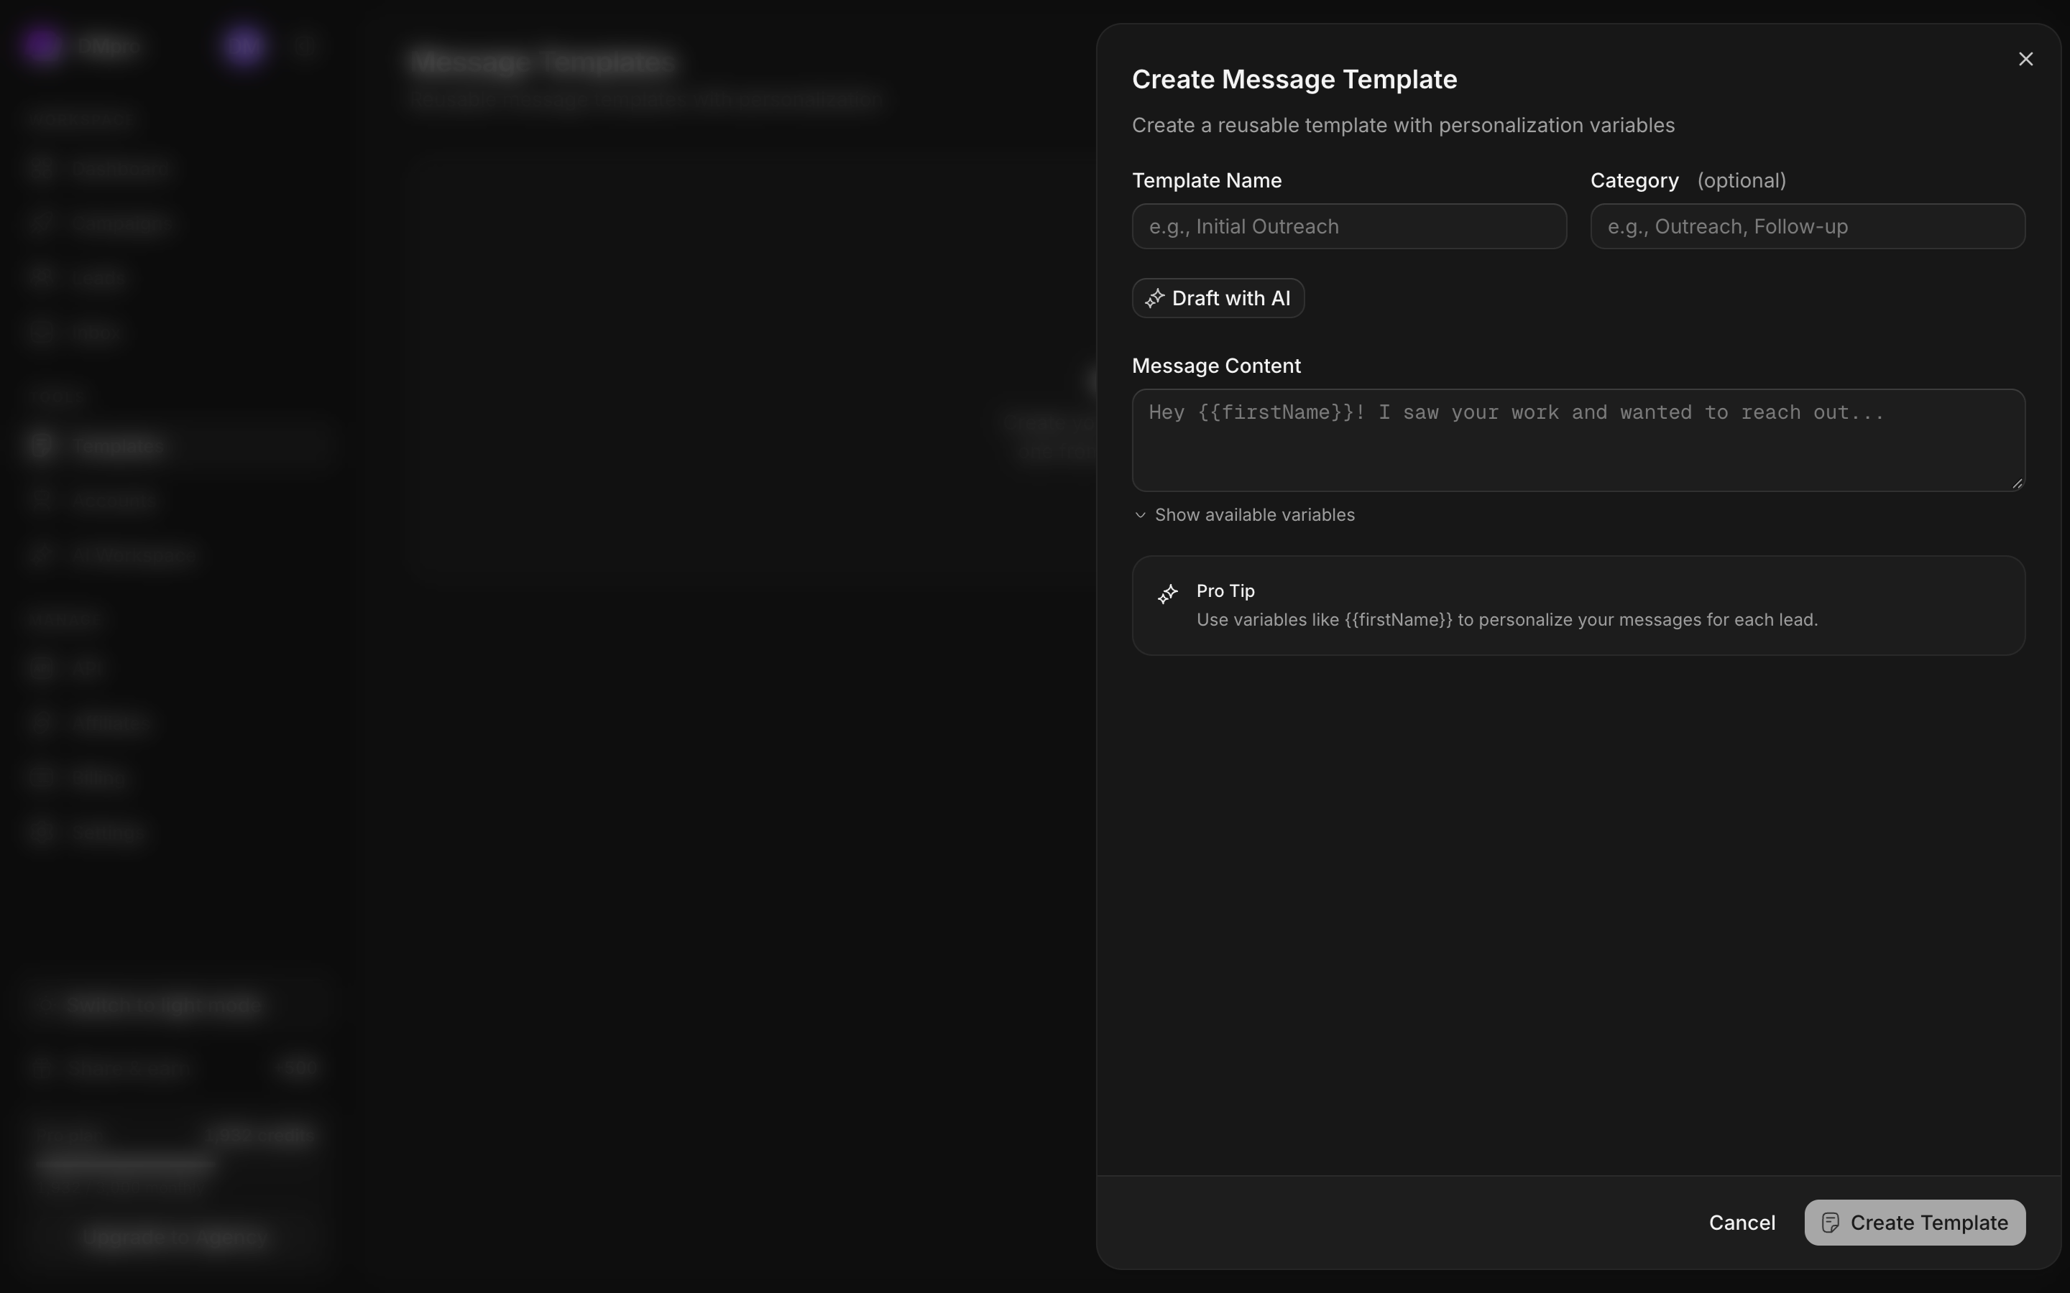
Task: Click the Create Message Template title
Action: (x=1294, y=80)
